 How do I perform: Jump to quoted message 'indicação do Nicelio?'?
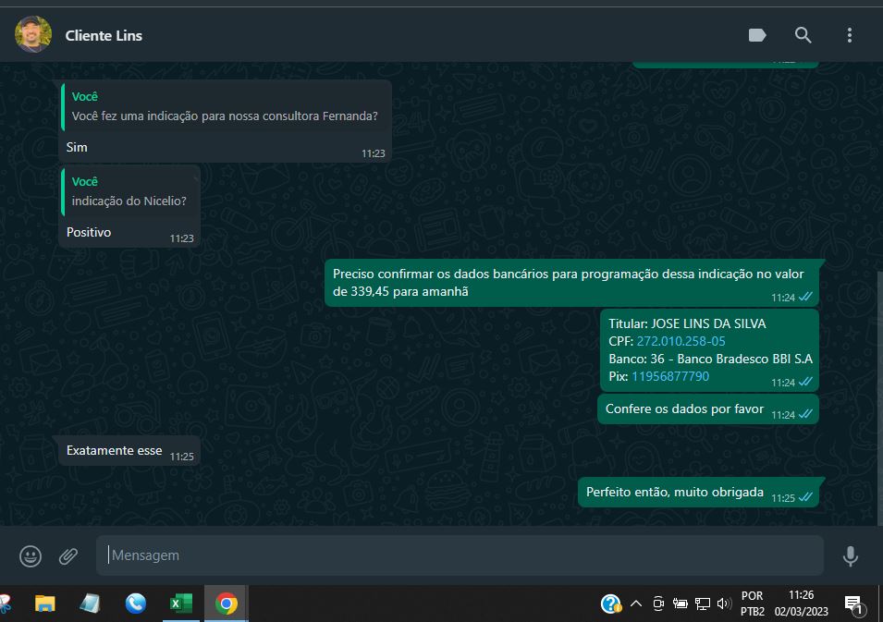pos(129,191)
